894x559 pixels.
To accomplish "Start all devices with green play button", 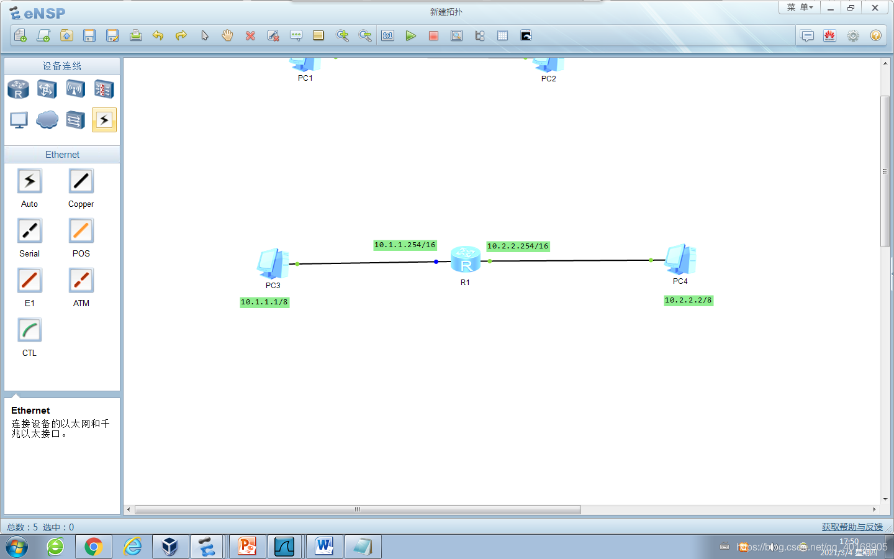I will coord(410,35).
